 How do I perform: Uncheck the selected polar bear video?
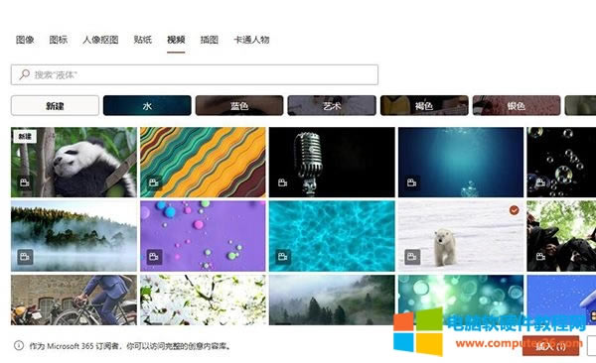click(x=514, y=210)
